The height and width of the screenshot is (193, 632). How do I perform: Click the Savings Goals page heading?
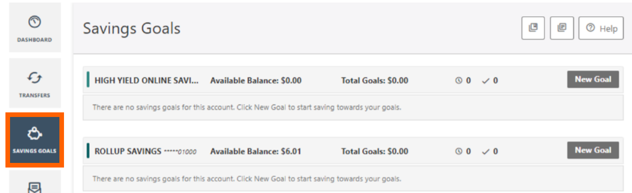pyautogui.click(x=131, y=28)
